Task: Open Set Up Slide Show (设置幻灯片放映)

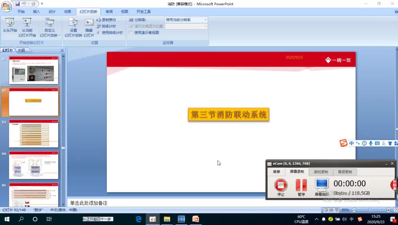Action: point(73,27)
